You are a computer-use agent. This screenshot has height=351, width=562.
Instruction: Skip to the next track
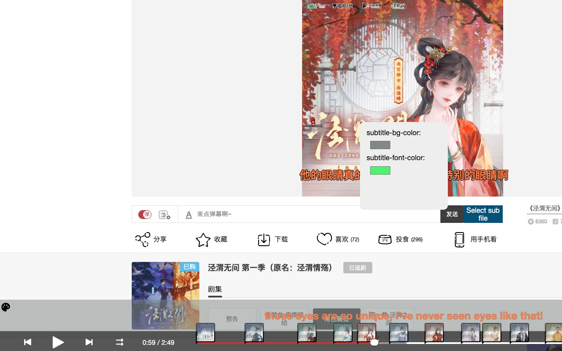coord(89,342)
